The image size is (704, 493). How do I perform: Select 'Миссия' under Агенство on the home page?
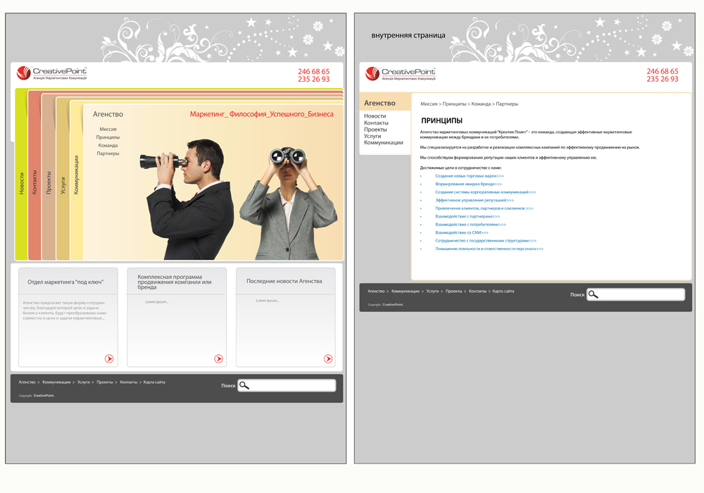(x=108, y=129)
